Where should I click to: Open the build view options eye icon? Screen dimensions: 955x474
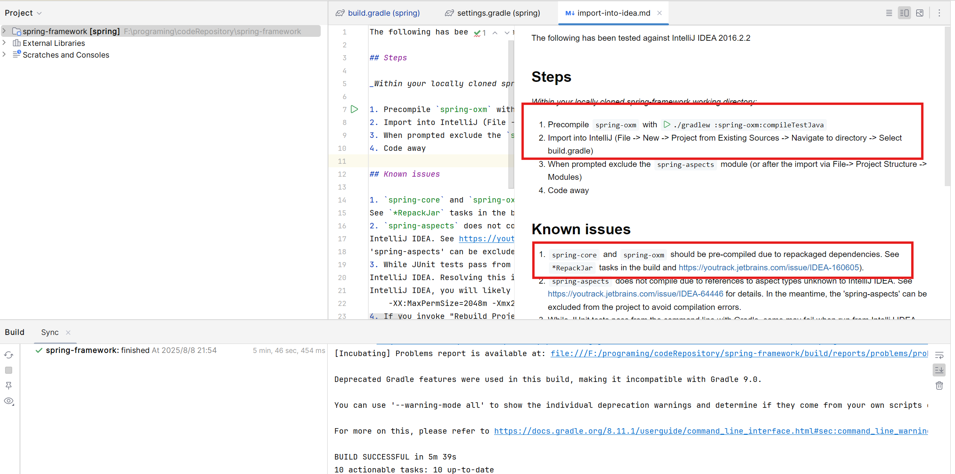9,401
